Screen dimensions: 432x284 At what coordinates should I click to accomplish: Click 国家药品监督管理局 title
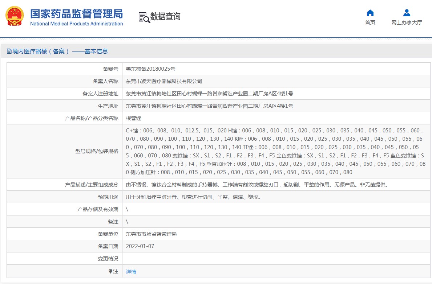pos(77,13)
